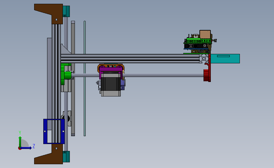The height and width of the screenshot is (168, 274).
Task: Select the grey base of the stepper motor
Action: 111,93
